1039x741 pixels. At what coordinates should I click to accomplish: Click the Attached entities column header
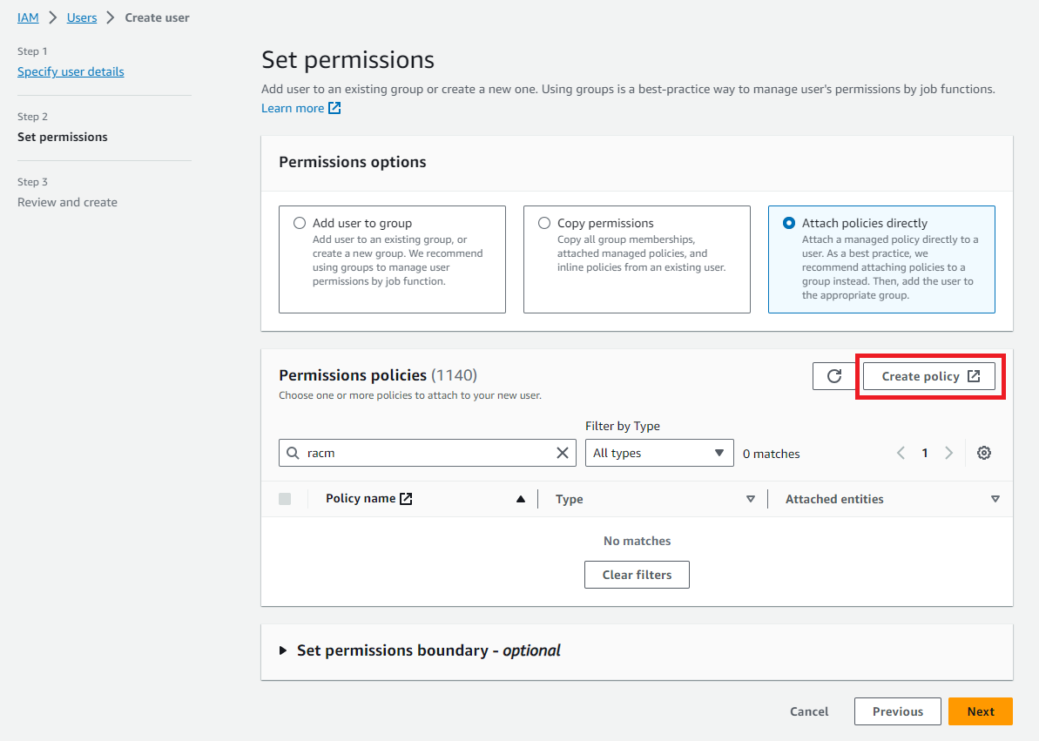click(834, 499)
